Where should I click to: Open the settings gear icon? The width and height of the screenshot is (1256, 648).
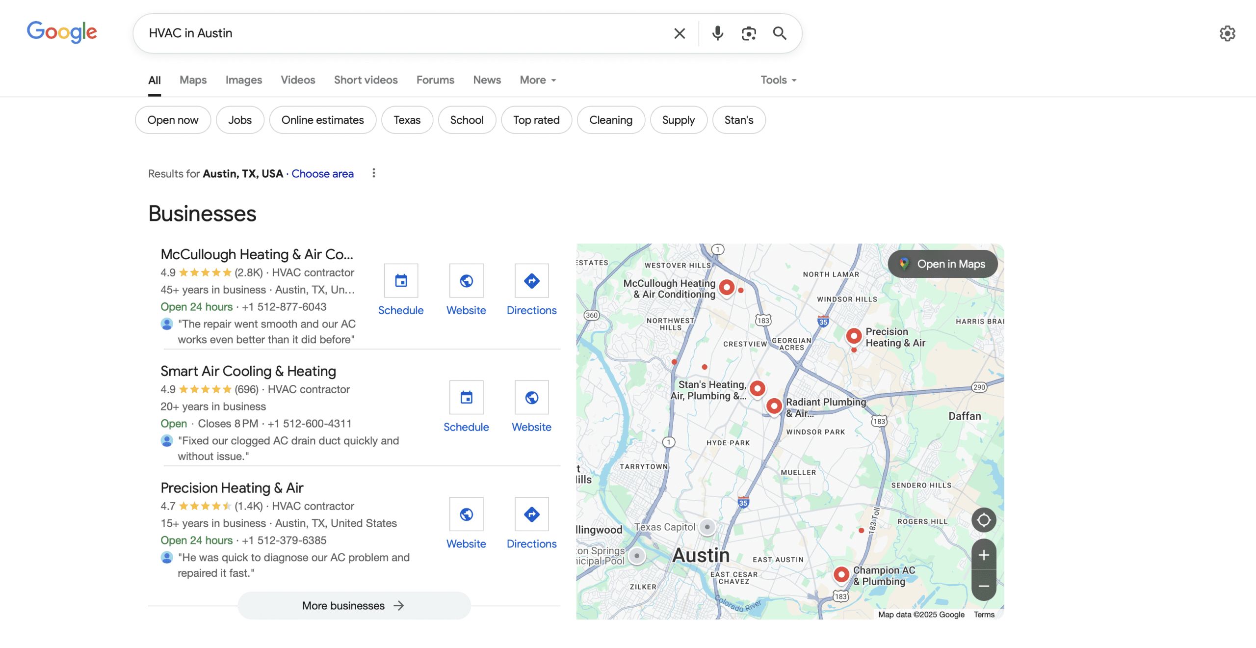1228,33
